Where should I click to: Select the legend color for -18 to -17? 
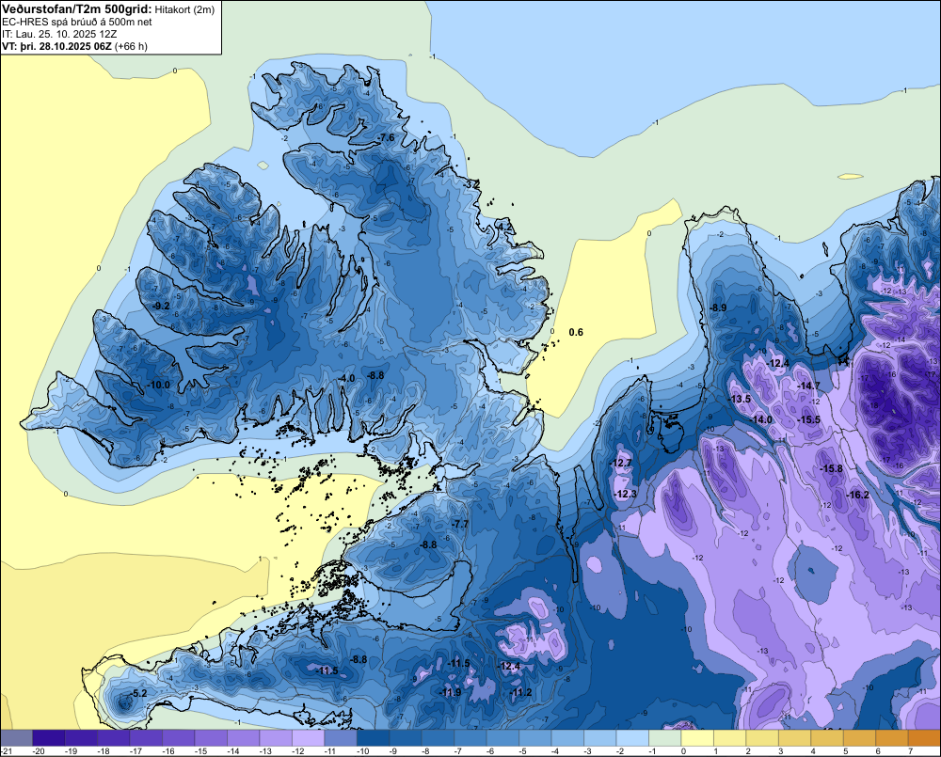(x=114, y=737)
